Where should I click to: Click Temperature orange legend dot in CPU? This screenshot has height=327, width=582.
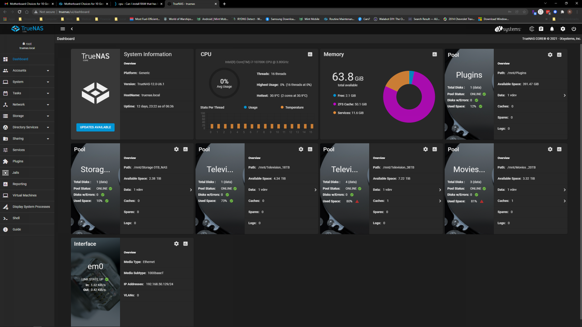282,107
